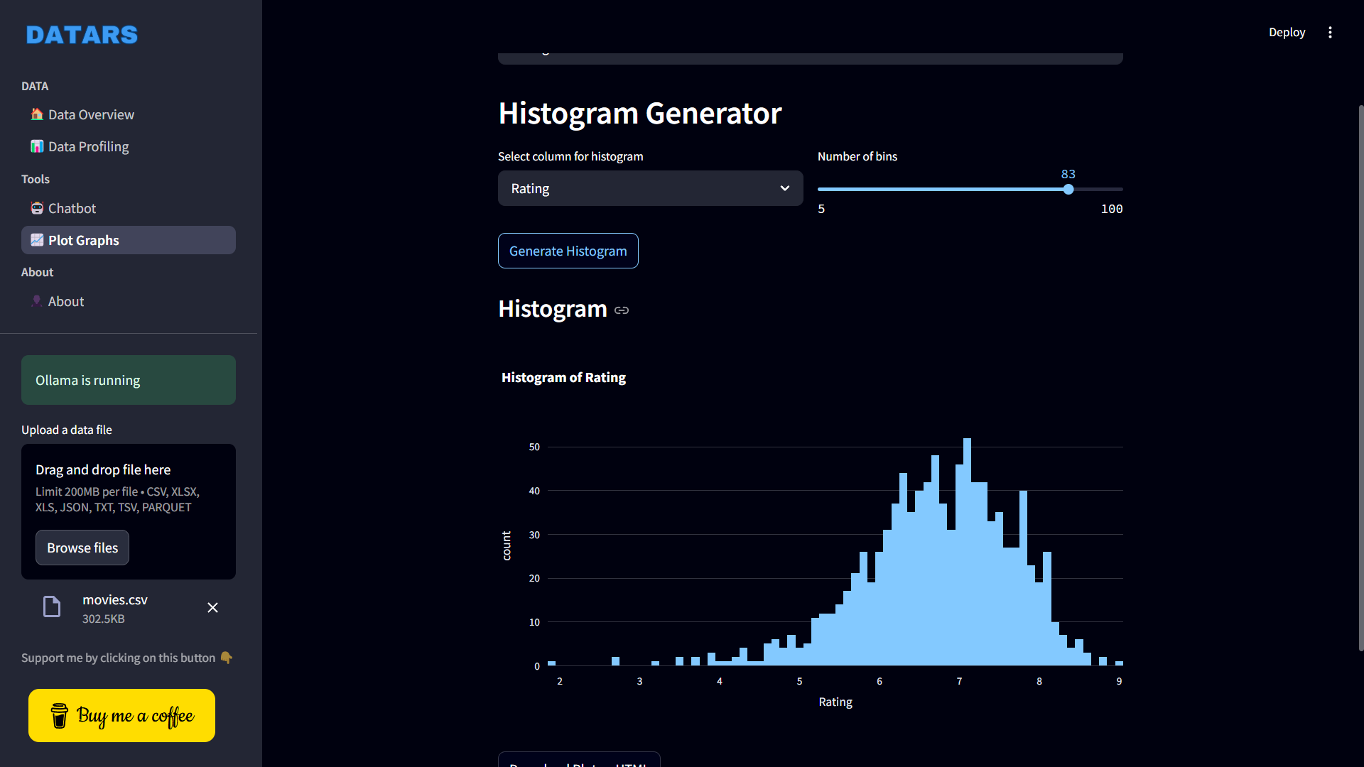Open the three-dot main menu

[1330, 33]
